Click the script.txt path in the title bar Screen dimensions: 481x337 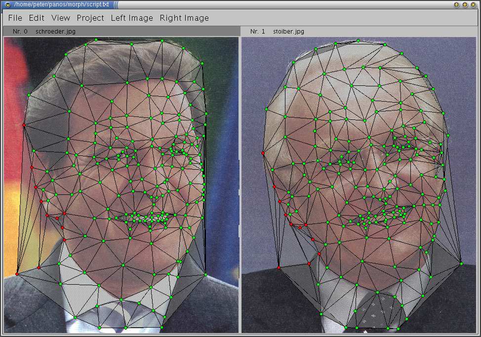61,4
